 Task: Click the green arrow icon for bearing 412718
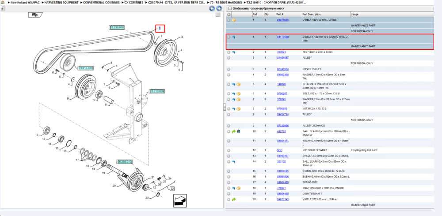point(234,131)
